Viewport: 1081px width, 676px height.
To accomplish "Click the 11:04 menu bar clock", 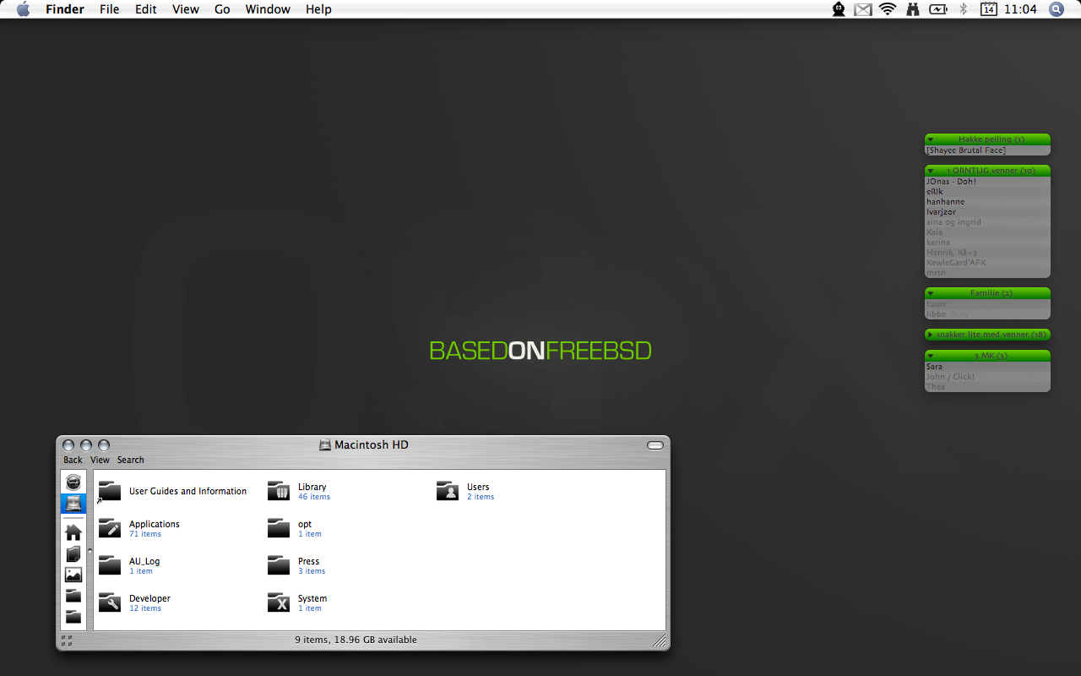I will coord(1020,9).
